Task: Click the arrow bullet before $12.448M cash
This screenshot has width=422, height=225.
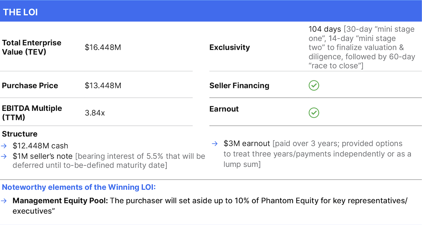Action: tap(4, 146)
